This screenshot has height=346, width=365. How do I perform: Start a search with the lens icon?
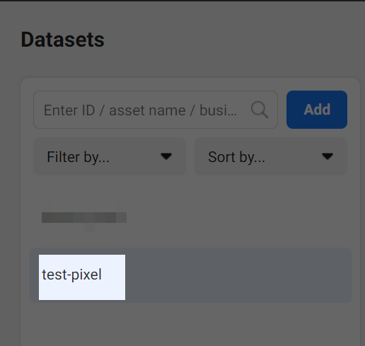(x=260, y=110)
